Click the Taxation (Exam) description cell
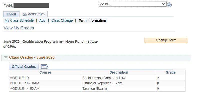 (x=119, y=89)
